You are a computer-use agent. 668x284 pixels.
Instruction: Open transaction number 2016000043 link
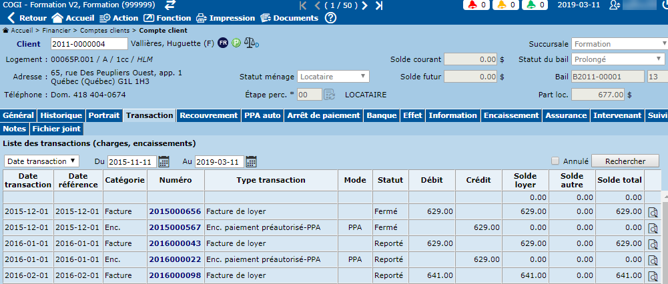pos(175,243)
